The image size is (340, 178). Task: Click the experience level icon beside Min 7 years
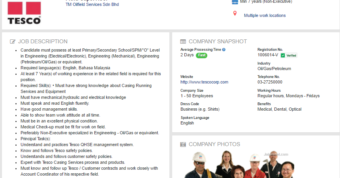pos(235,2)
